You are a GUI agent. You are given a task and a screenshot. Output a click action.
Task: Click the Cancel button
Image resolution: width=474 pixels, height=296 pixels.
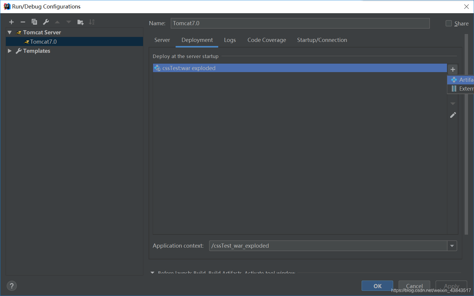pos(414,286)
